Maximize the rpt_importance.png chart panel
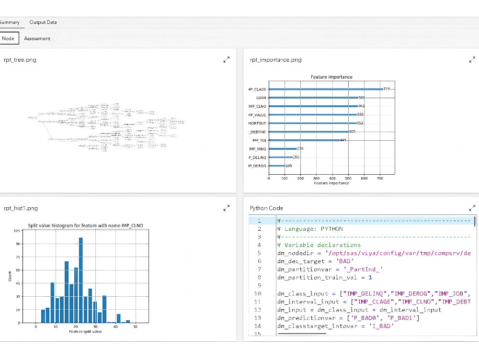479x359 pixels. 471,59
